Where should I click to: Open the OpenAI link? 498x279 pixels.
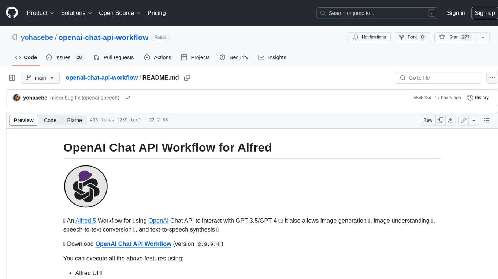point(158,221)
